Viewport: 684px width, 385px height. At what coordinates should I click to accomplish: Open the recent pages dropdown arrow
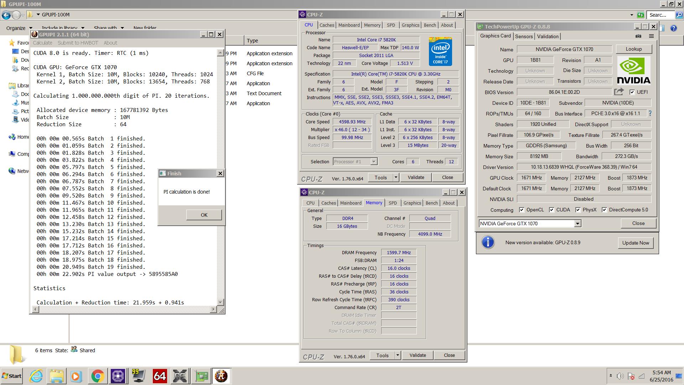pyautogui.click(x=23, y=15)
